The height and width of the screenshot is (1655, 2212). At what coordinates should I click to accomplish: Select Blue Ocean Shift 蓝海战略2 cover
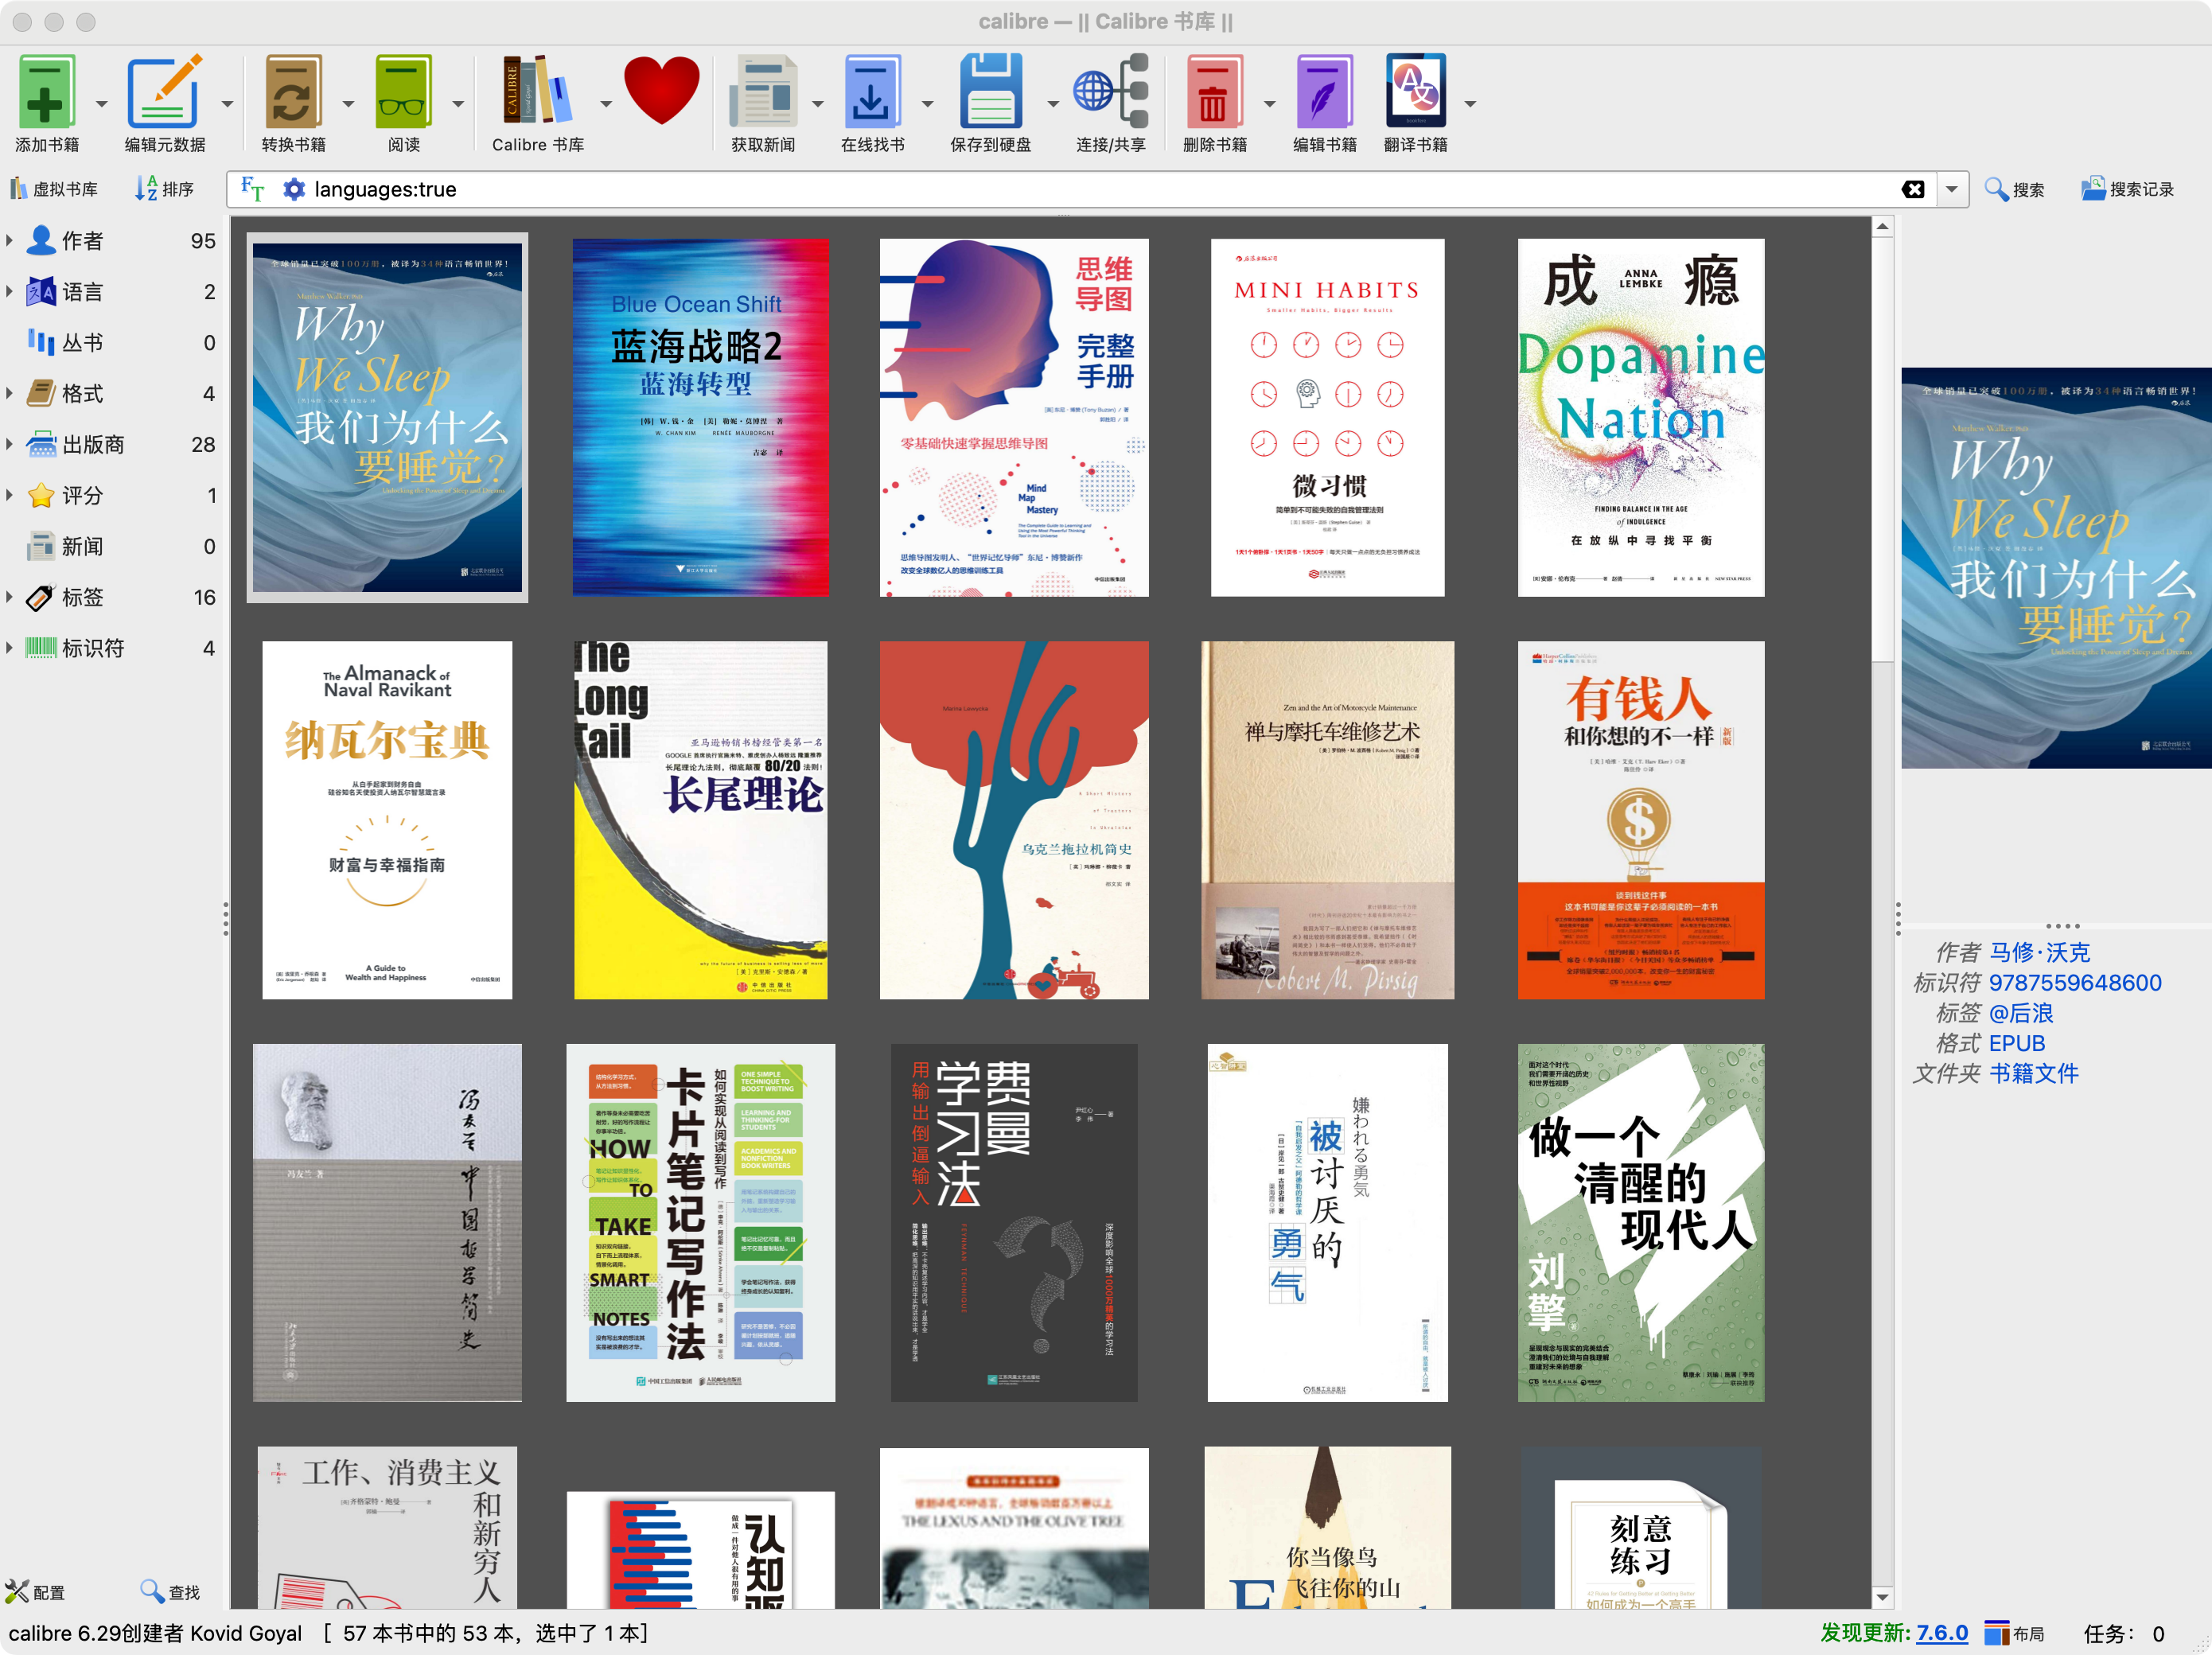[700, 417]
